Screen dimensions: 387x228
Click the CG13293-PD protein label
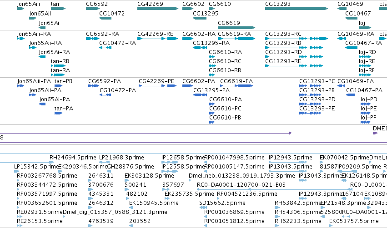pos(317,99)
